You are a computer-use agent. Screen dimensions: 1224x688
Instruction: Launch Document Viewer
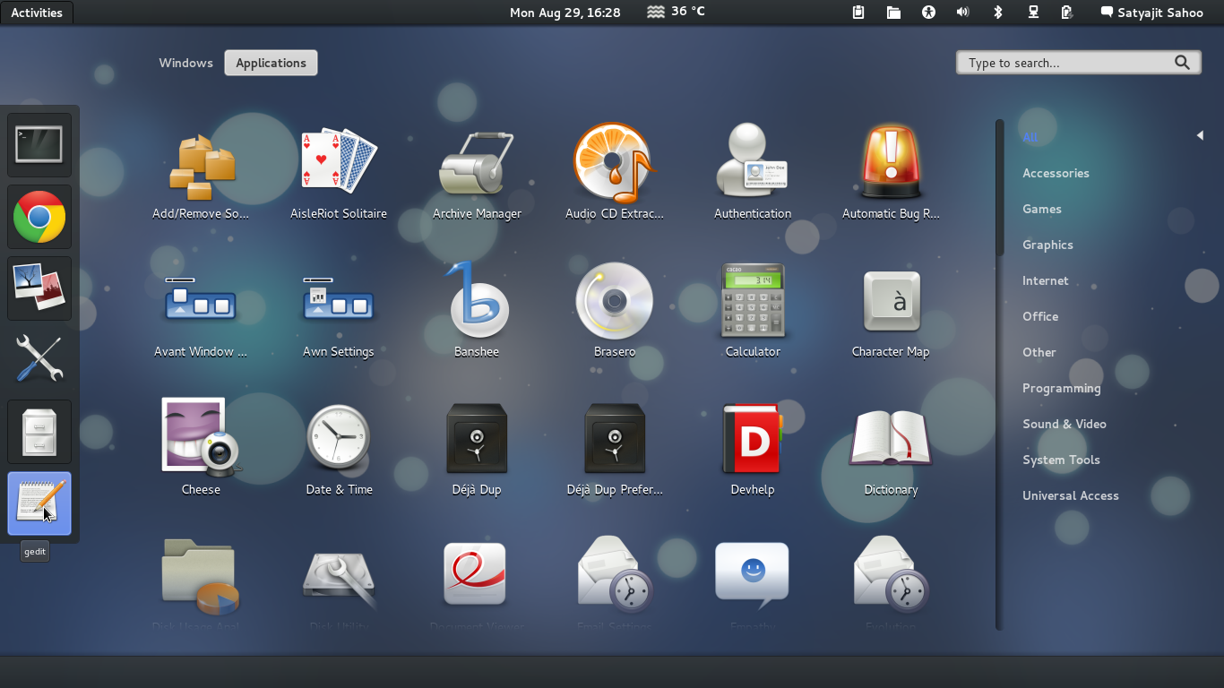click(x=477, y=582)
